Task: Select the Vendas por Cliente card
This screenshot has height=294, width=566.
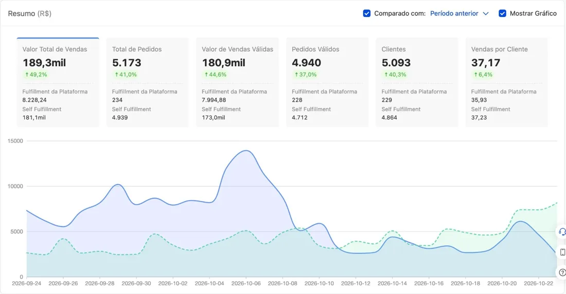Action: pos(507,82)
